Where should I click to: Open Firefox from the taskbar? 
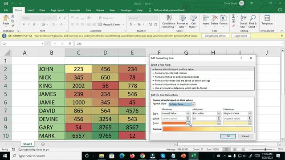[132, 156]
